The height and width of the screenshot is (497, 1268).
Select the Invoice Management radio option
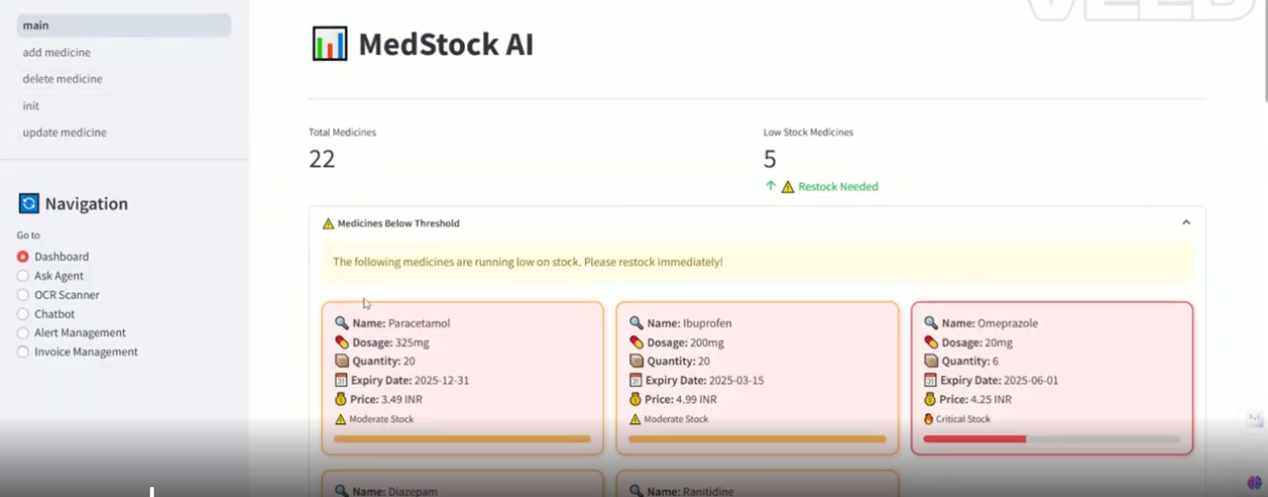(23, 351)
